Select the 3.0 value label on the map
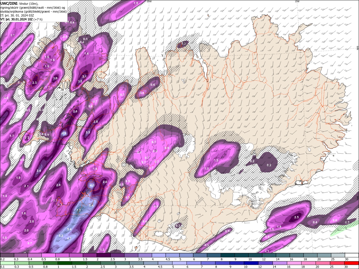Image resolution: width=359 pixels, height=269 pixels. (x=55, y=78)
